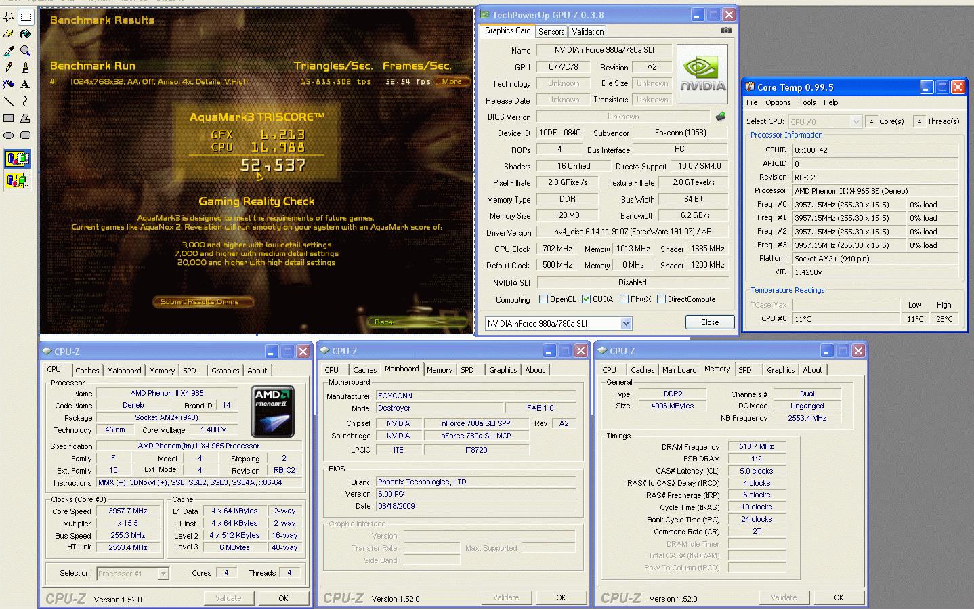Open the GPU selection dropdown in GPU-Z
Screen dimensions: 974x609
(x=627, y=324)
